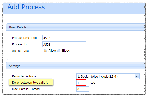
Task: Click the Access Type label
Action: pyautogui.click(x=20, y=51)
